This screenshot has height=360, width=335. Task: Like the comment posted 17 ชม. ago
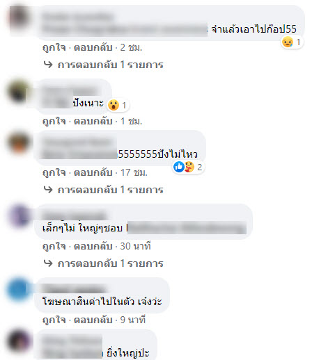(54, 172)
